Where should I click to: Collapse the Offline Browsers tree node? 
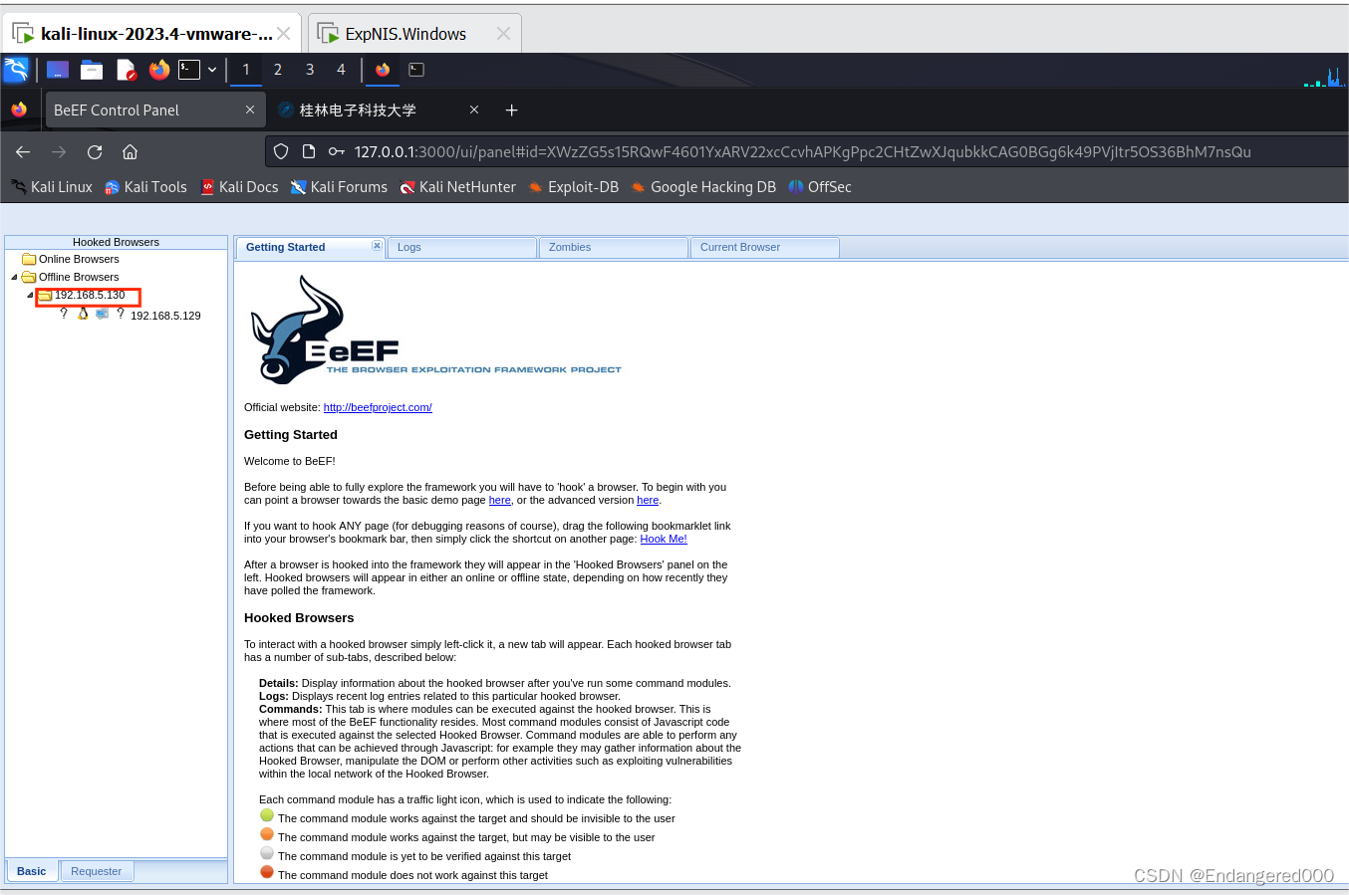[14, 277]
